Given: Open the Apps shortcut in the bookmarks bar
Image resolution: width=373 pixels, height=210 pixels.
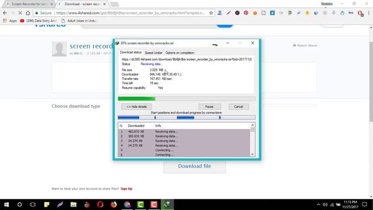Looking at the screenshot, I should [10, 21].
